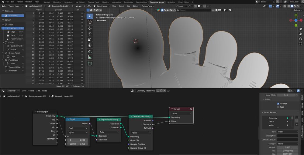Image resolution: width=304 pixels, height=155 pixels.
Task: Choose the Measure tool
Action: (90, 57)
